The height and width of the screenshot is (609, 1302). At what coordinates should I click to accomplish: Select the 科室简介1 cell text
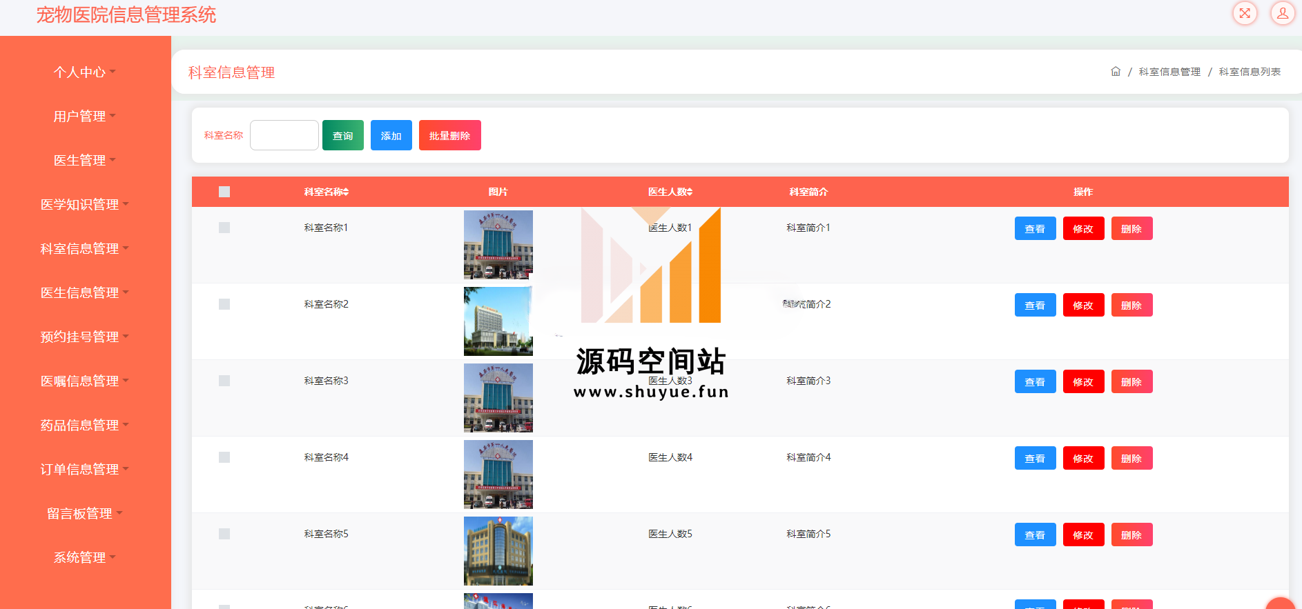click(808, 228)
